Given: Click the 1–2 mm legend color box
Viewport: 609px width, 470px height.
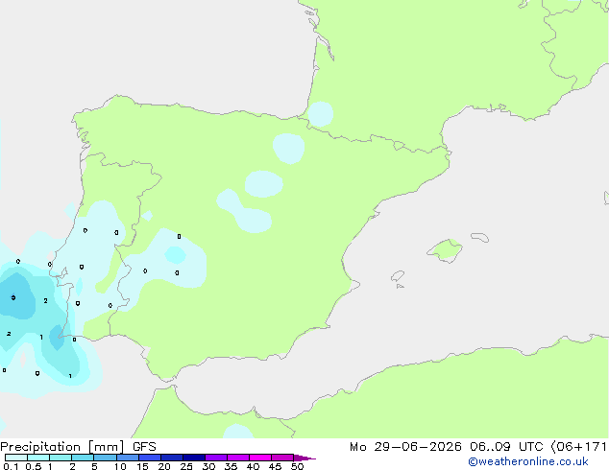Looking at the screenshot, I should click(x=61, y=458).
